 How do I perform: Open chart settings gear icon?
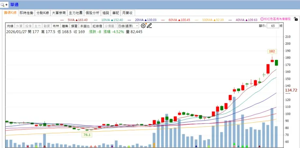coord(143,26)
